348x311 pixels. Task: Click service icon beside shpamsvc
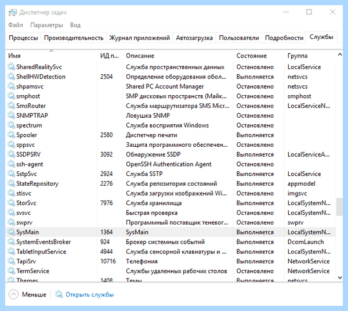pyautogui.click(x=12, y=86)
